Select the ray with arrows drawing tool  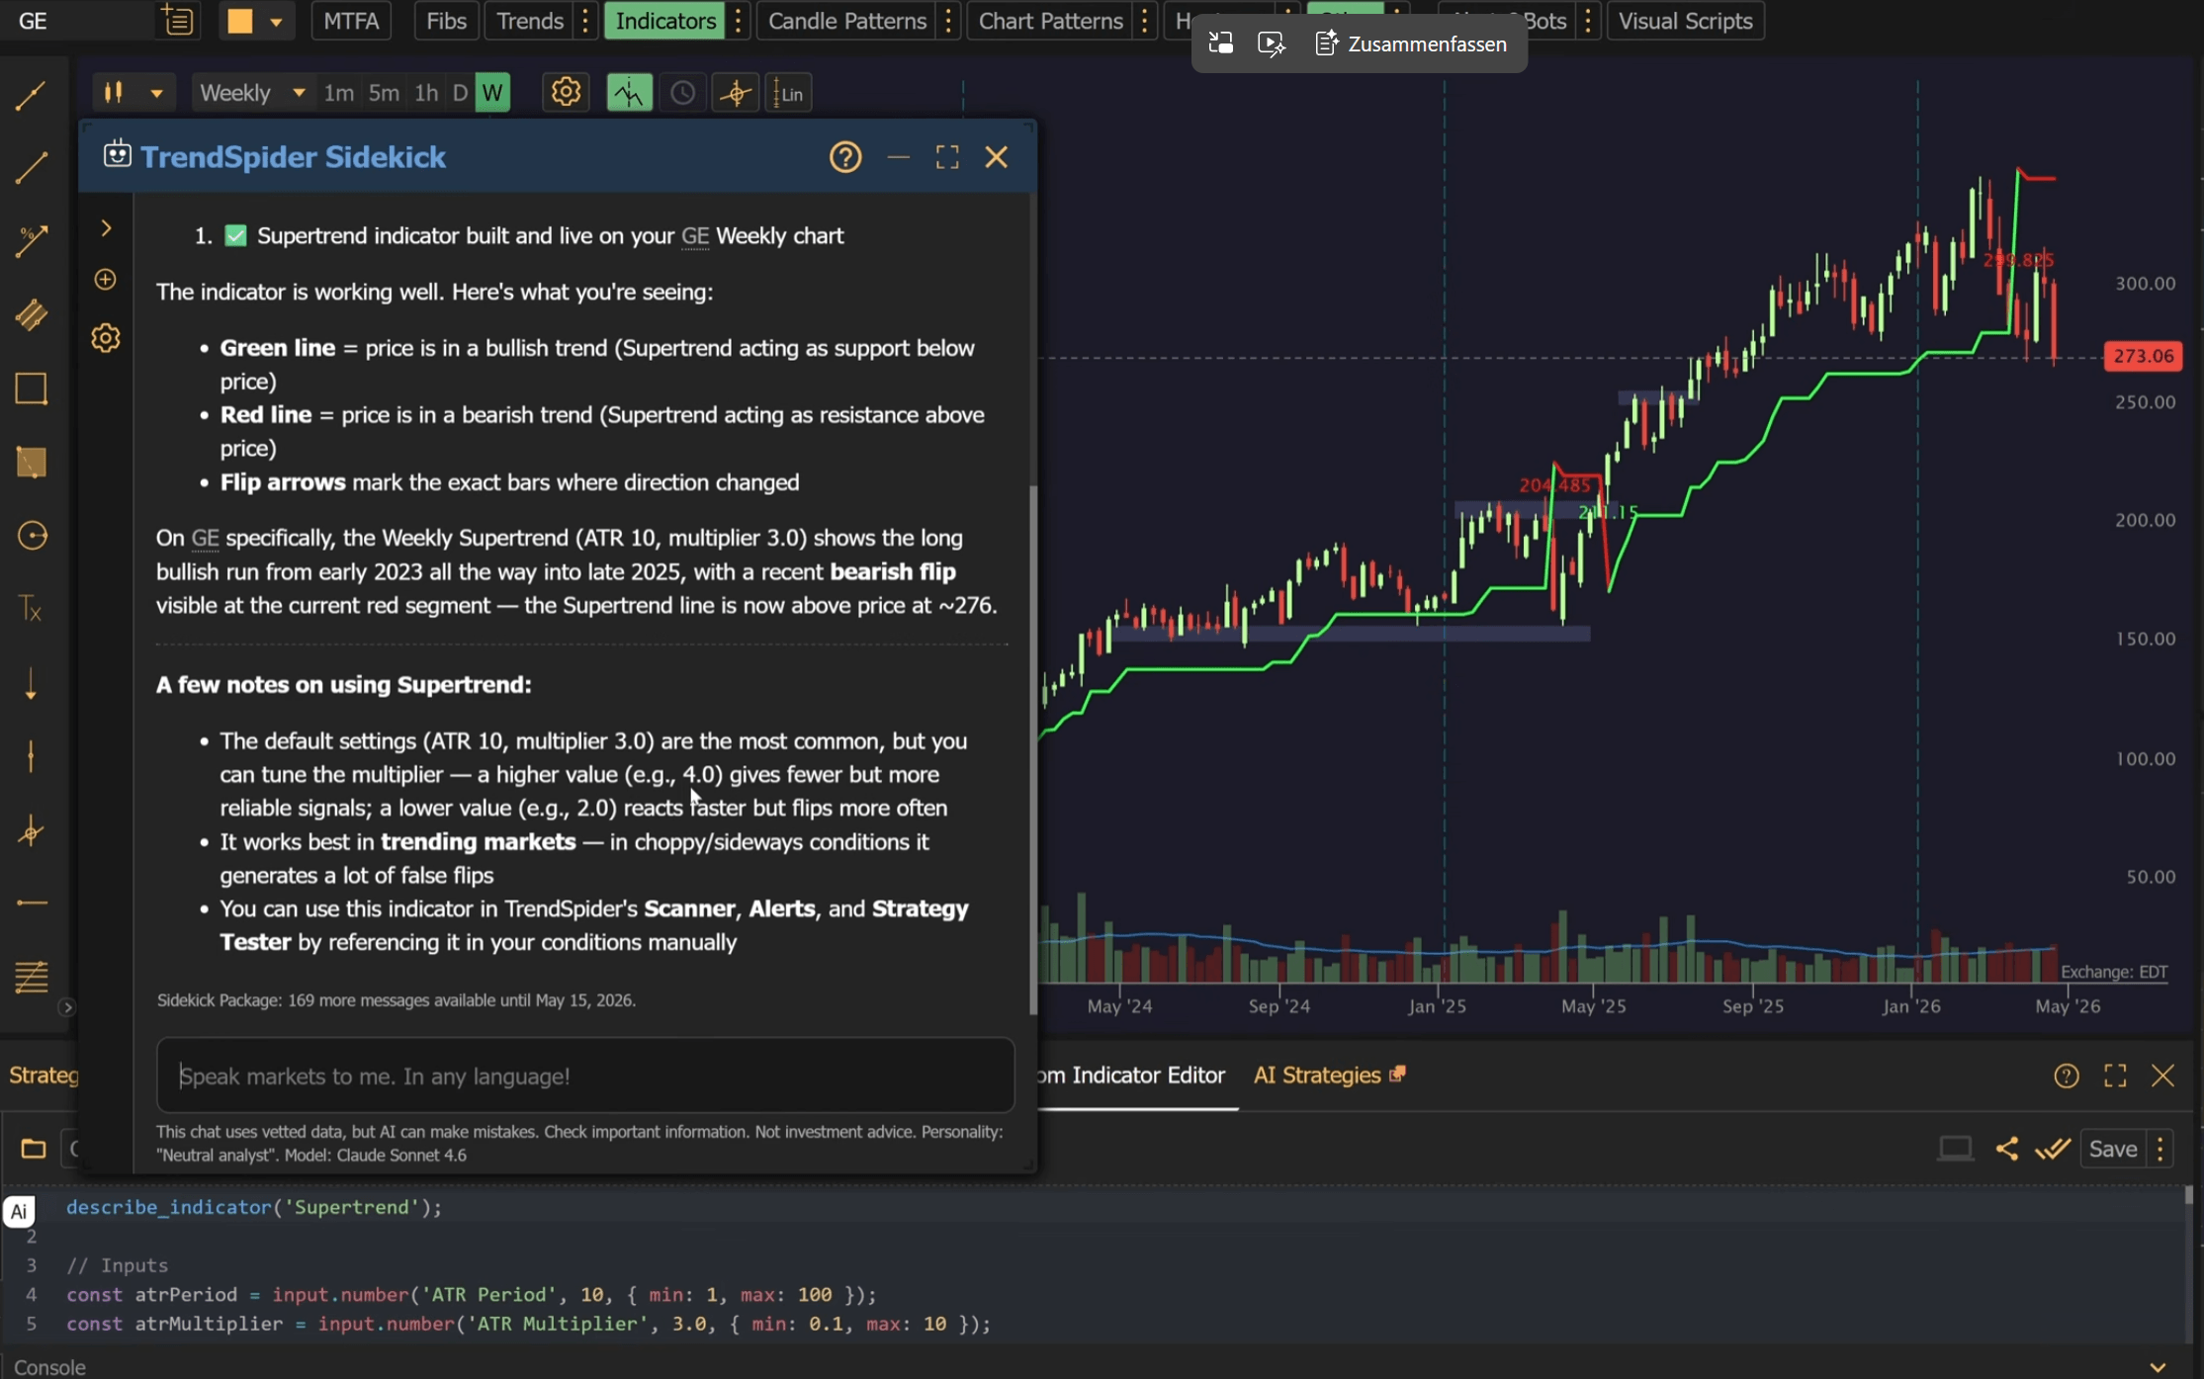click(x=31, y=241)
